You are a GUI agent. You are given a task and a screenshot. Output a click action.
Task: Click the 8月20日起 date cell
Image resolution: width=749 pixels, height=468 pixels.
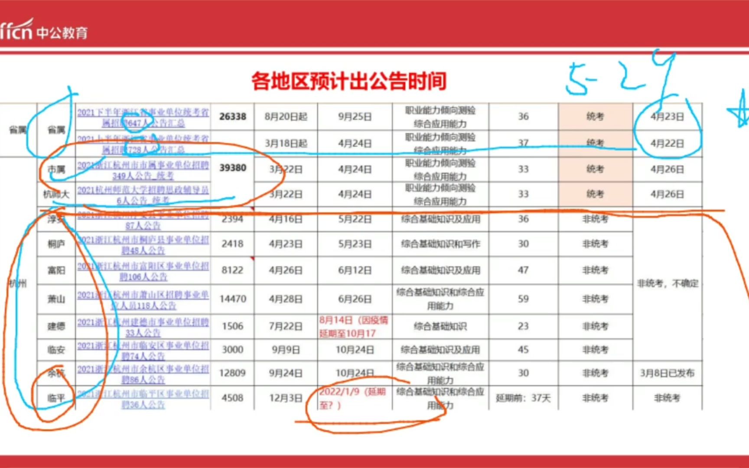[x=286, y=117]
